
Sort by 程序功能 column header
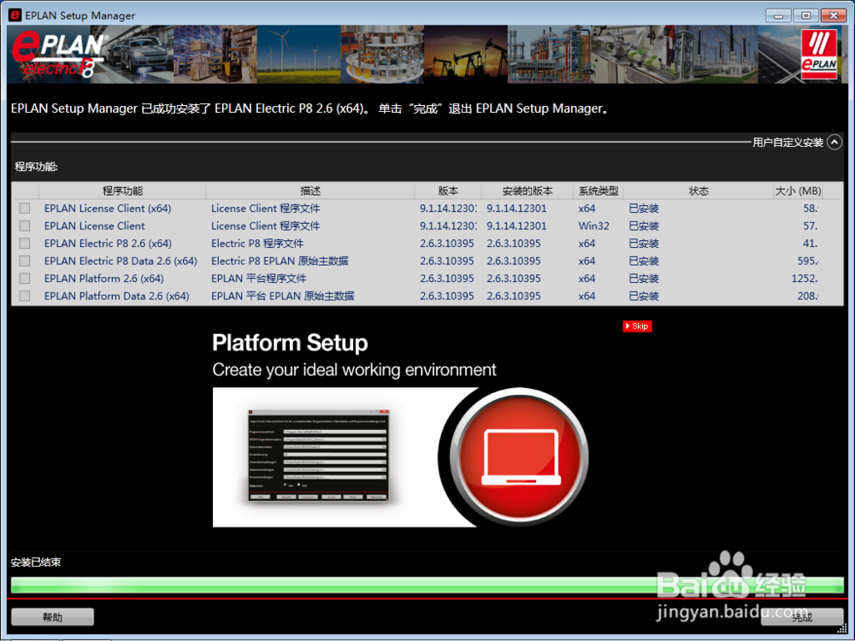(122, 191)
